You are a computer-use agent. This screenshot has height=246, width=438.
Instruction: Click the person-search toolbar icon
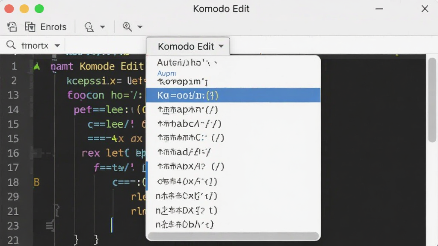point(89,27)
